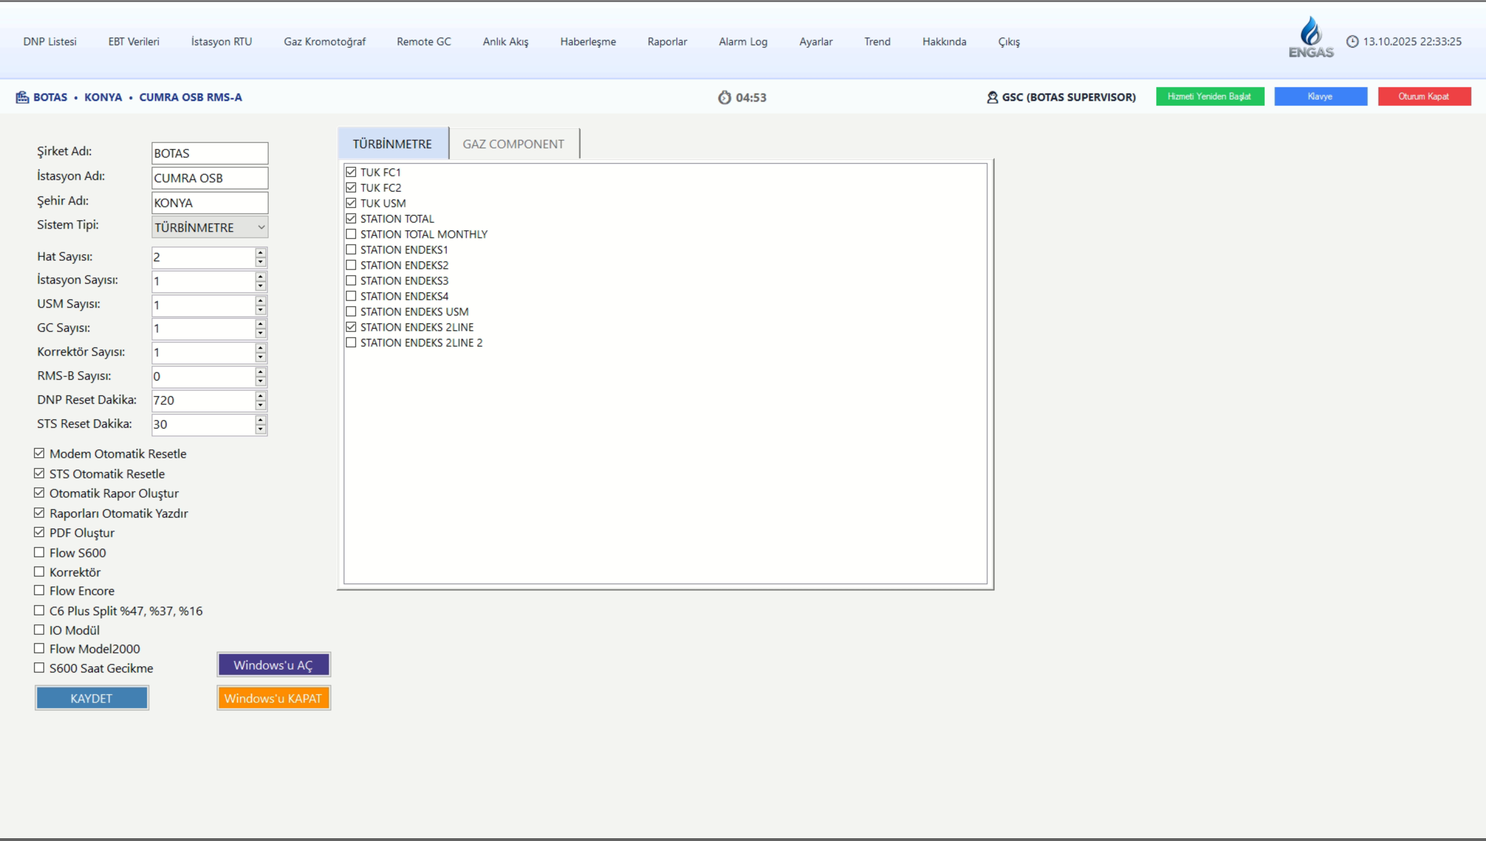Decrease DNP Reset Dakika with the down arrow
The height and width of the screenshot is (841, 1486).
point(261,405)
